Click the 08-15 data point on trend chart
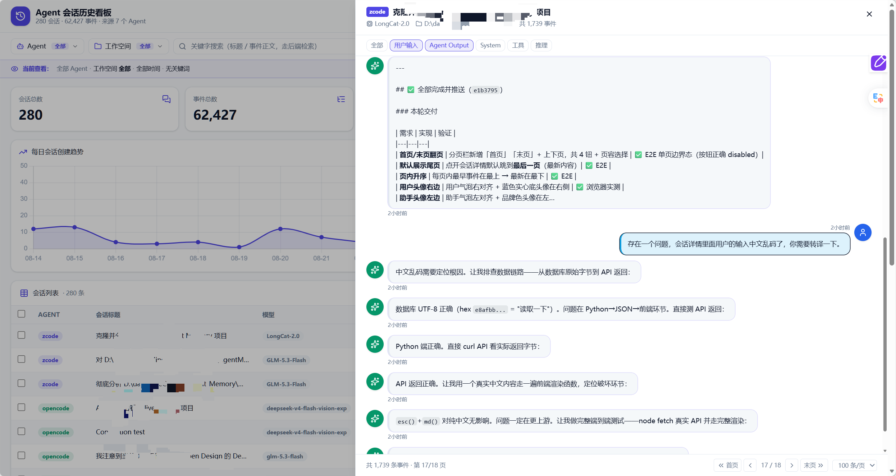 click(x=74, y=227)
